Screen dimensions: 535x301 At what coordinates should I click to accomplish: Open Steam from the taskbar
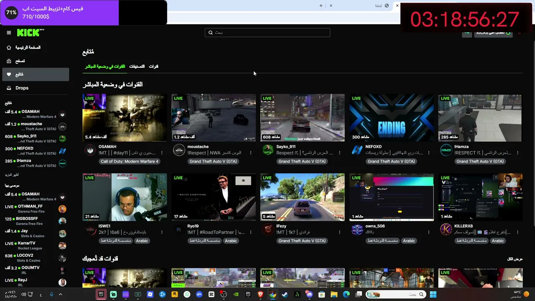point(285,294)
